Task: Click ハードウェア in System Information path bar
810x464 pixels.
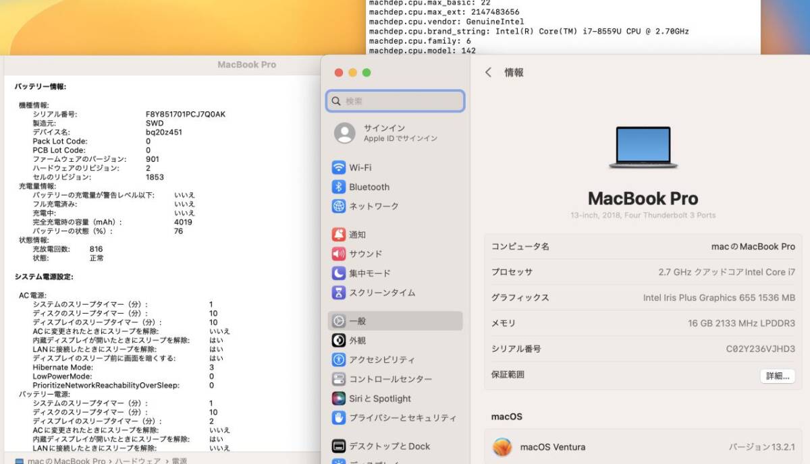Action: pyautogui.click(x=138, y=461)
